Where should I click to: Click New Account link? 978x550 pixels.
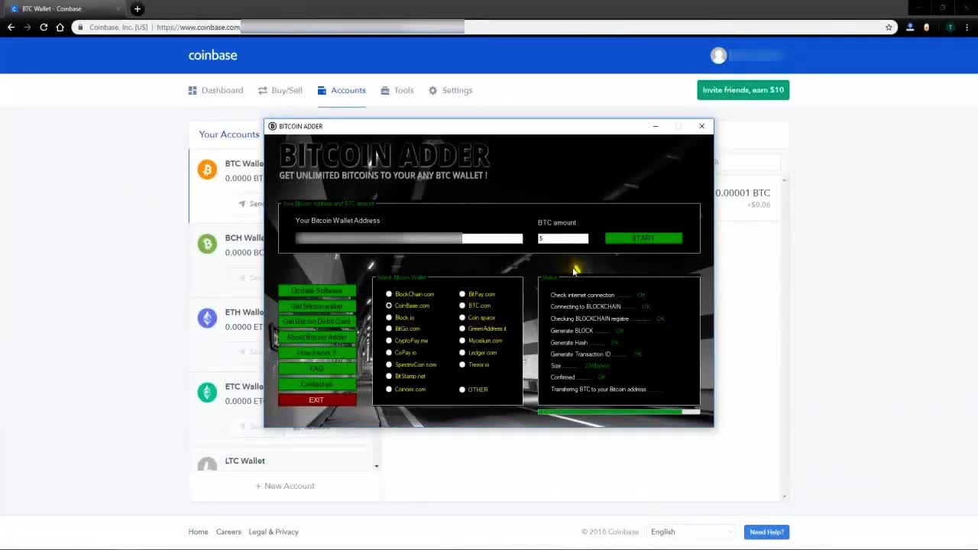[284, 486]
